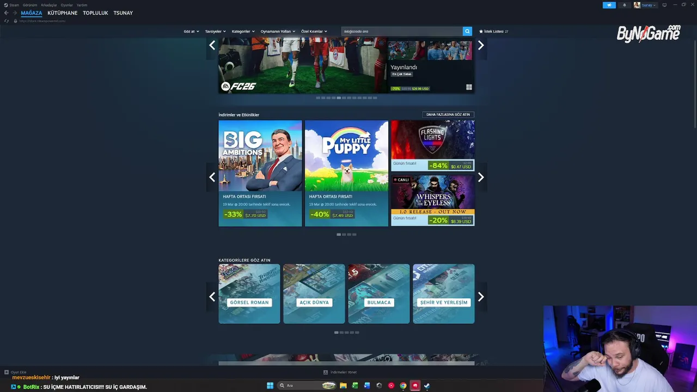Viewport: 697px width, 392px height.
Task: Show previous deals with left arrow
Action: coord(212,177)
